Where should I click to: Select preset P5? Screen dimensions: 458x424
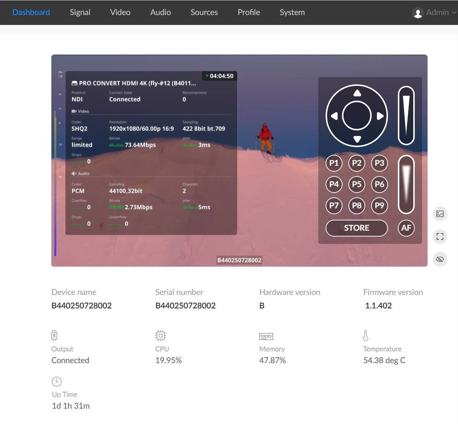[357, 184]
